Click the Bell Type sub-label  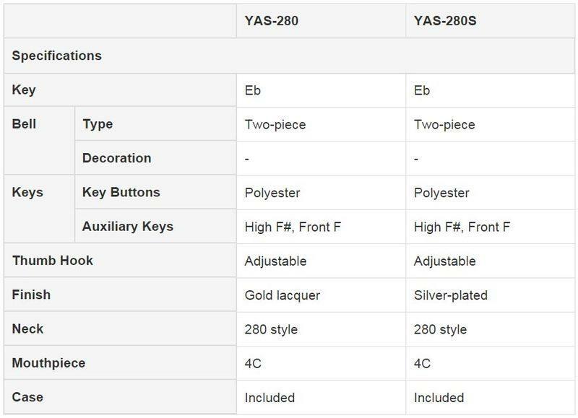coord(98,124)
